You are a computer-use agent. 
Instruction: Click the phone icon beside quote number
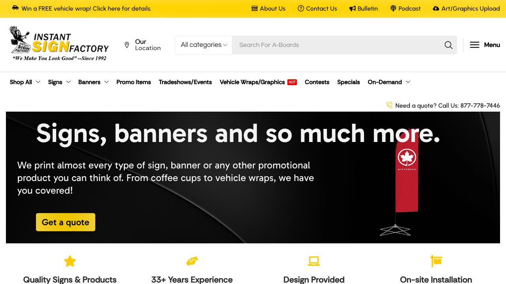click(389, 105)
